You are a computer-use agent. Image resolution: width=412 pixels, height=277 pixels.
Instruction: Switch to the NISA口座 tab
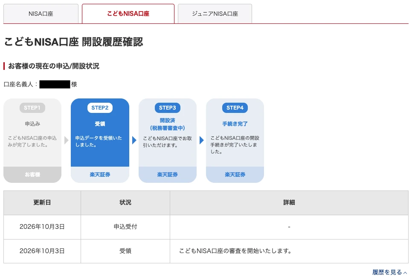(x=41, y=14)
